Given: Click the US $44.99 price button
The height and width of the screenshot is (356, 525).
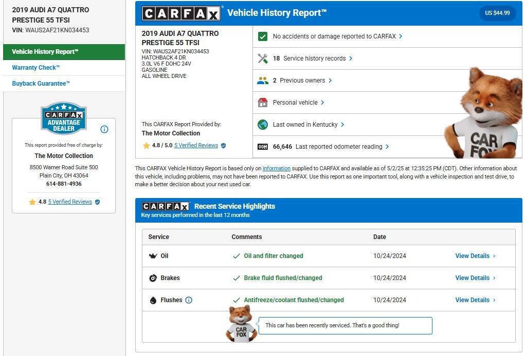Looking at the screenshot, I should (497, 13).
